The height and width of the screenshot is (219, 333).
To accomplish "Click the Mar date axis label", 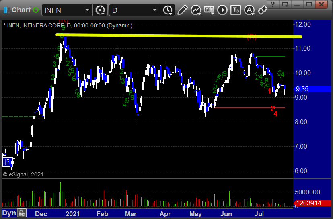I will point(131,214).
